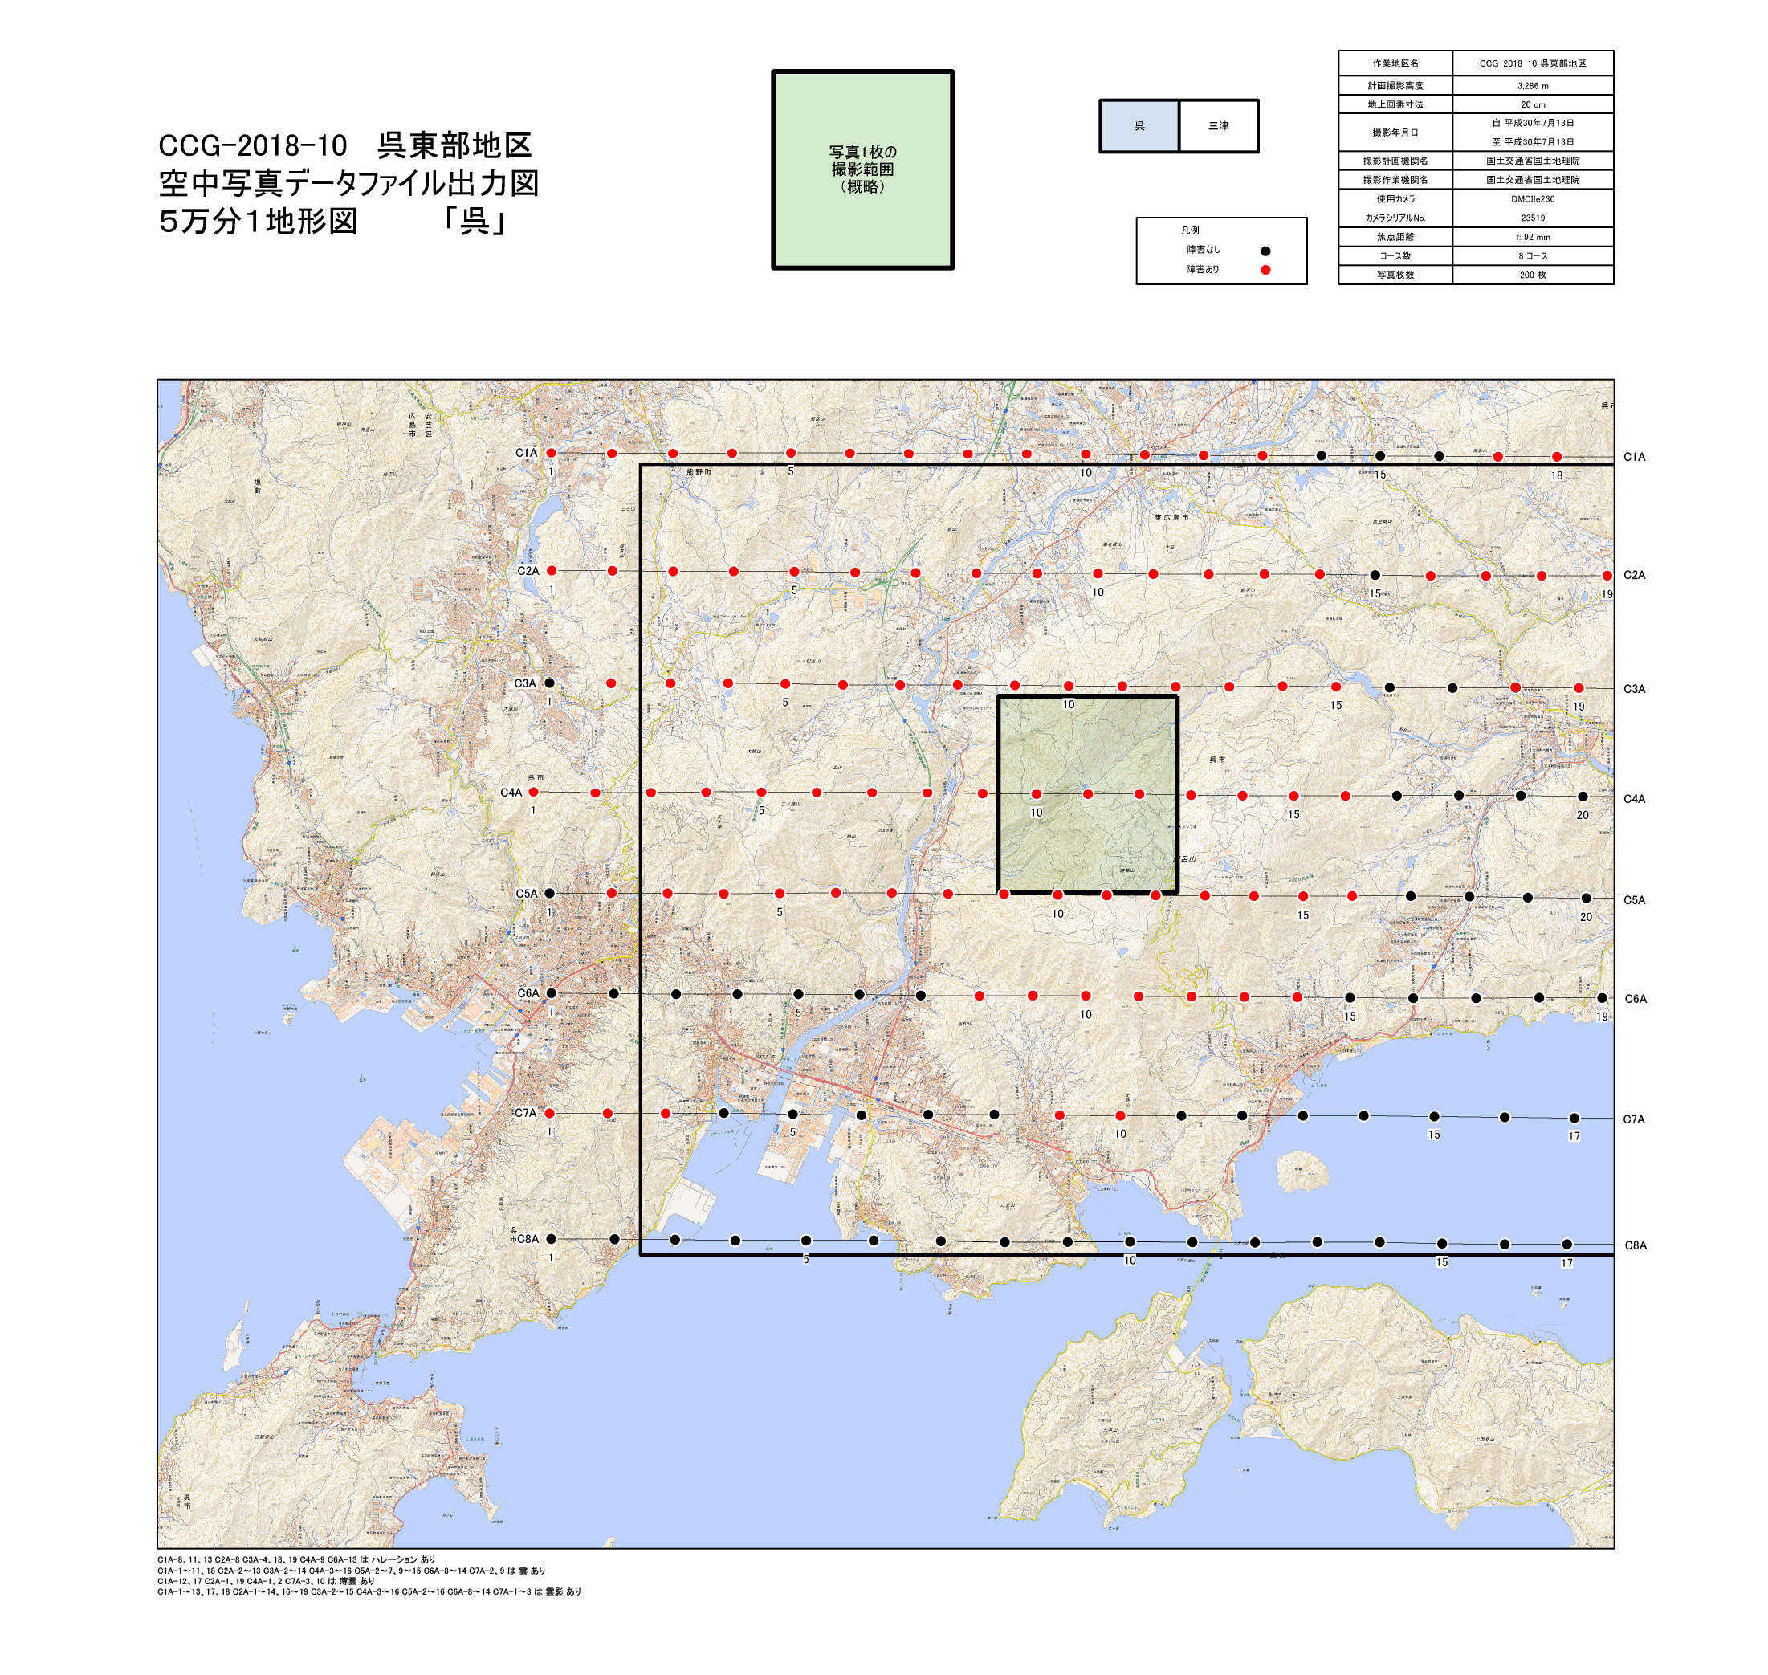This screenshot has height=1675, width=1768.
Task: Click the 写真枚数 label cell
Action: (1395, 275)
